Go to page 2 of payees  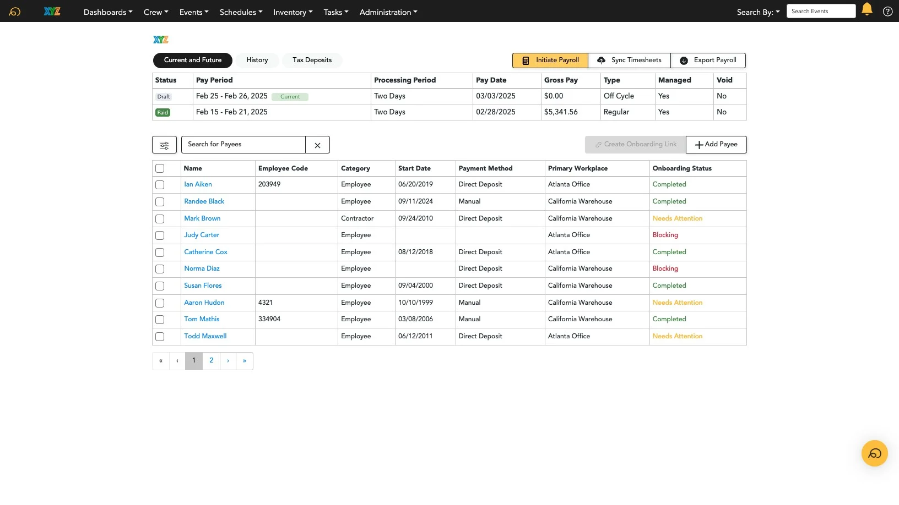coord(211,361)
